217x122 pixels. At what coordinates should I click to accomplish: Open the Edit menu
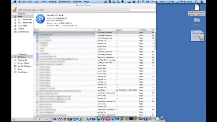pos(36,2)
